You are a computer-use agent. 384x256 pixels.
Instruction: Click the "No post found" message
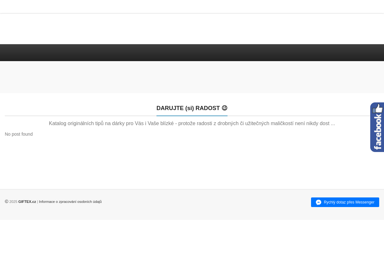(19, 134)
